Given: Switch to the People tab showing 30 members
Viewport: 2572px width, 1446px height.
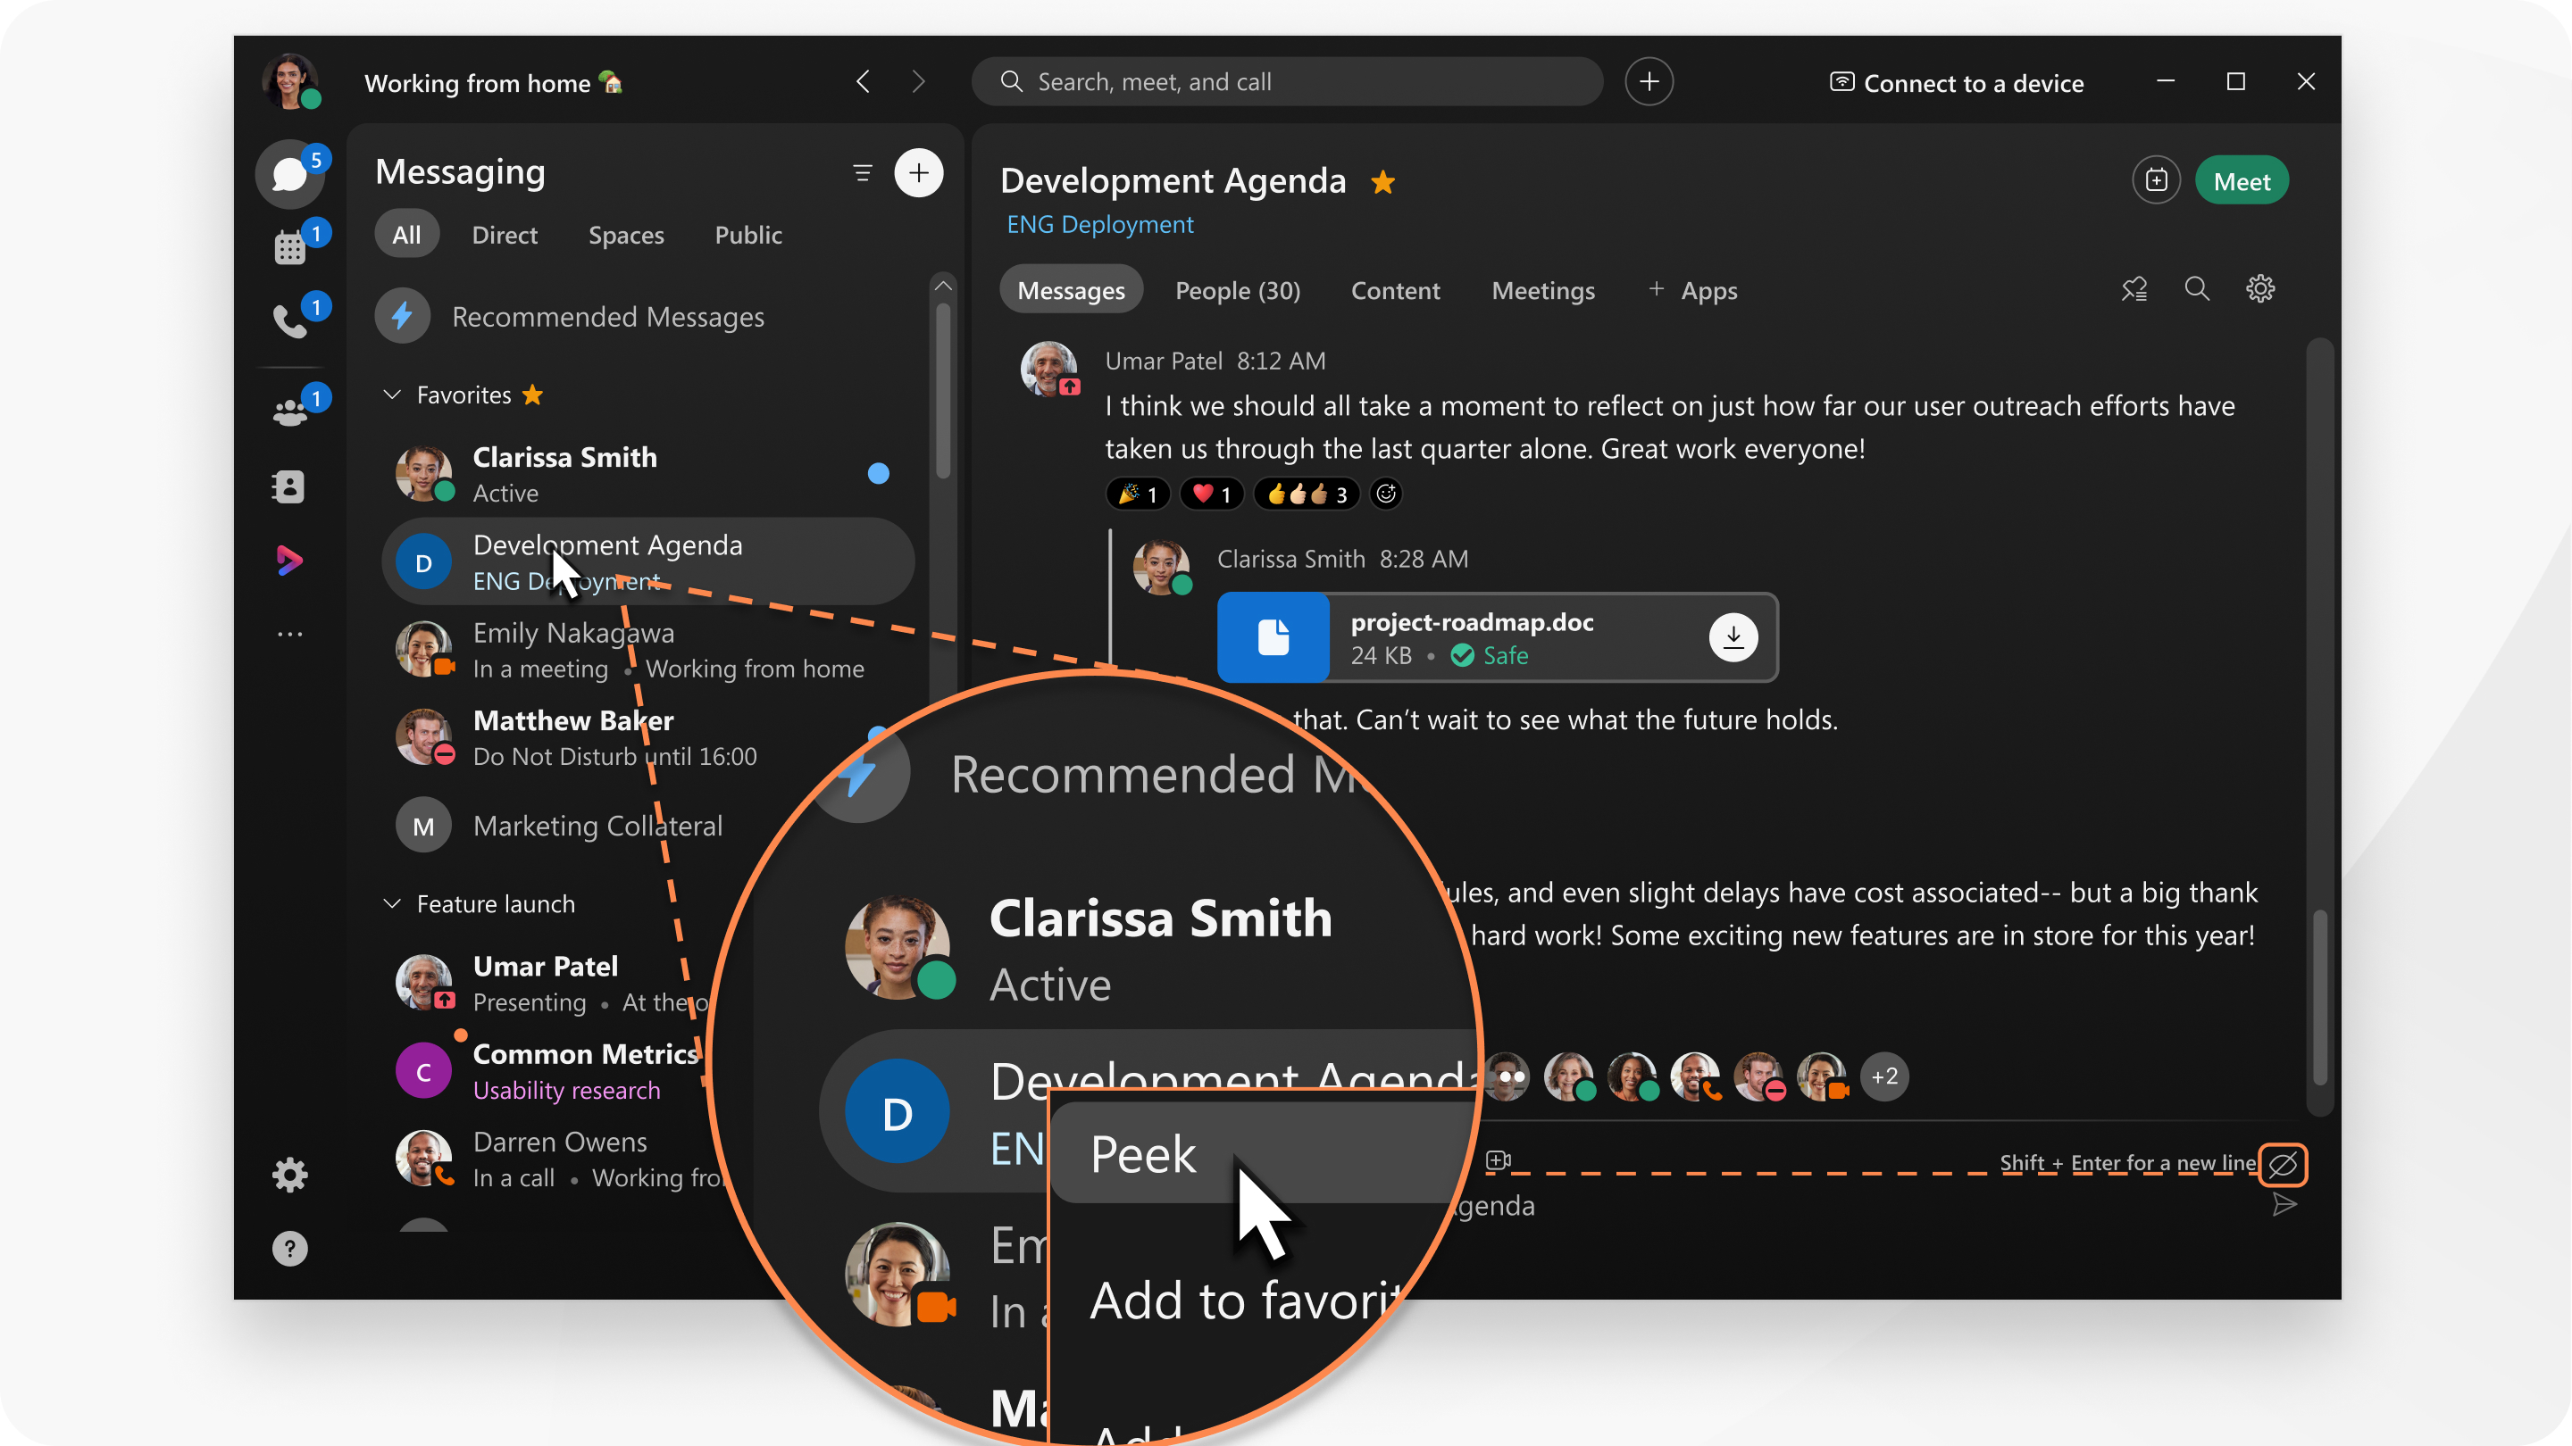Looking at the screenshot, I should click(1237, 287).
